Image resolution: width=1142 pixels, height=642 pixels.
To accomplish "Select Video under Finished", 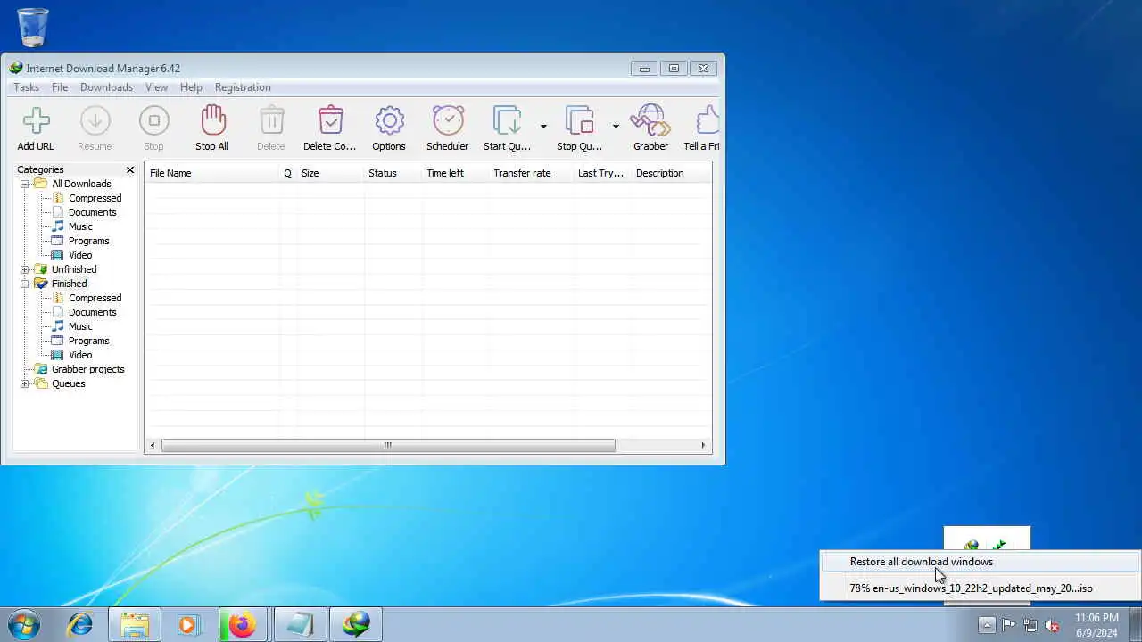I will (x=80, y=355).
